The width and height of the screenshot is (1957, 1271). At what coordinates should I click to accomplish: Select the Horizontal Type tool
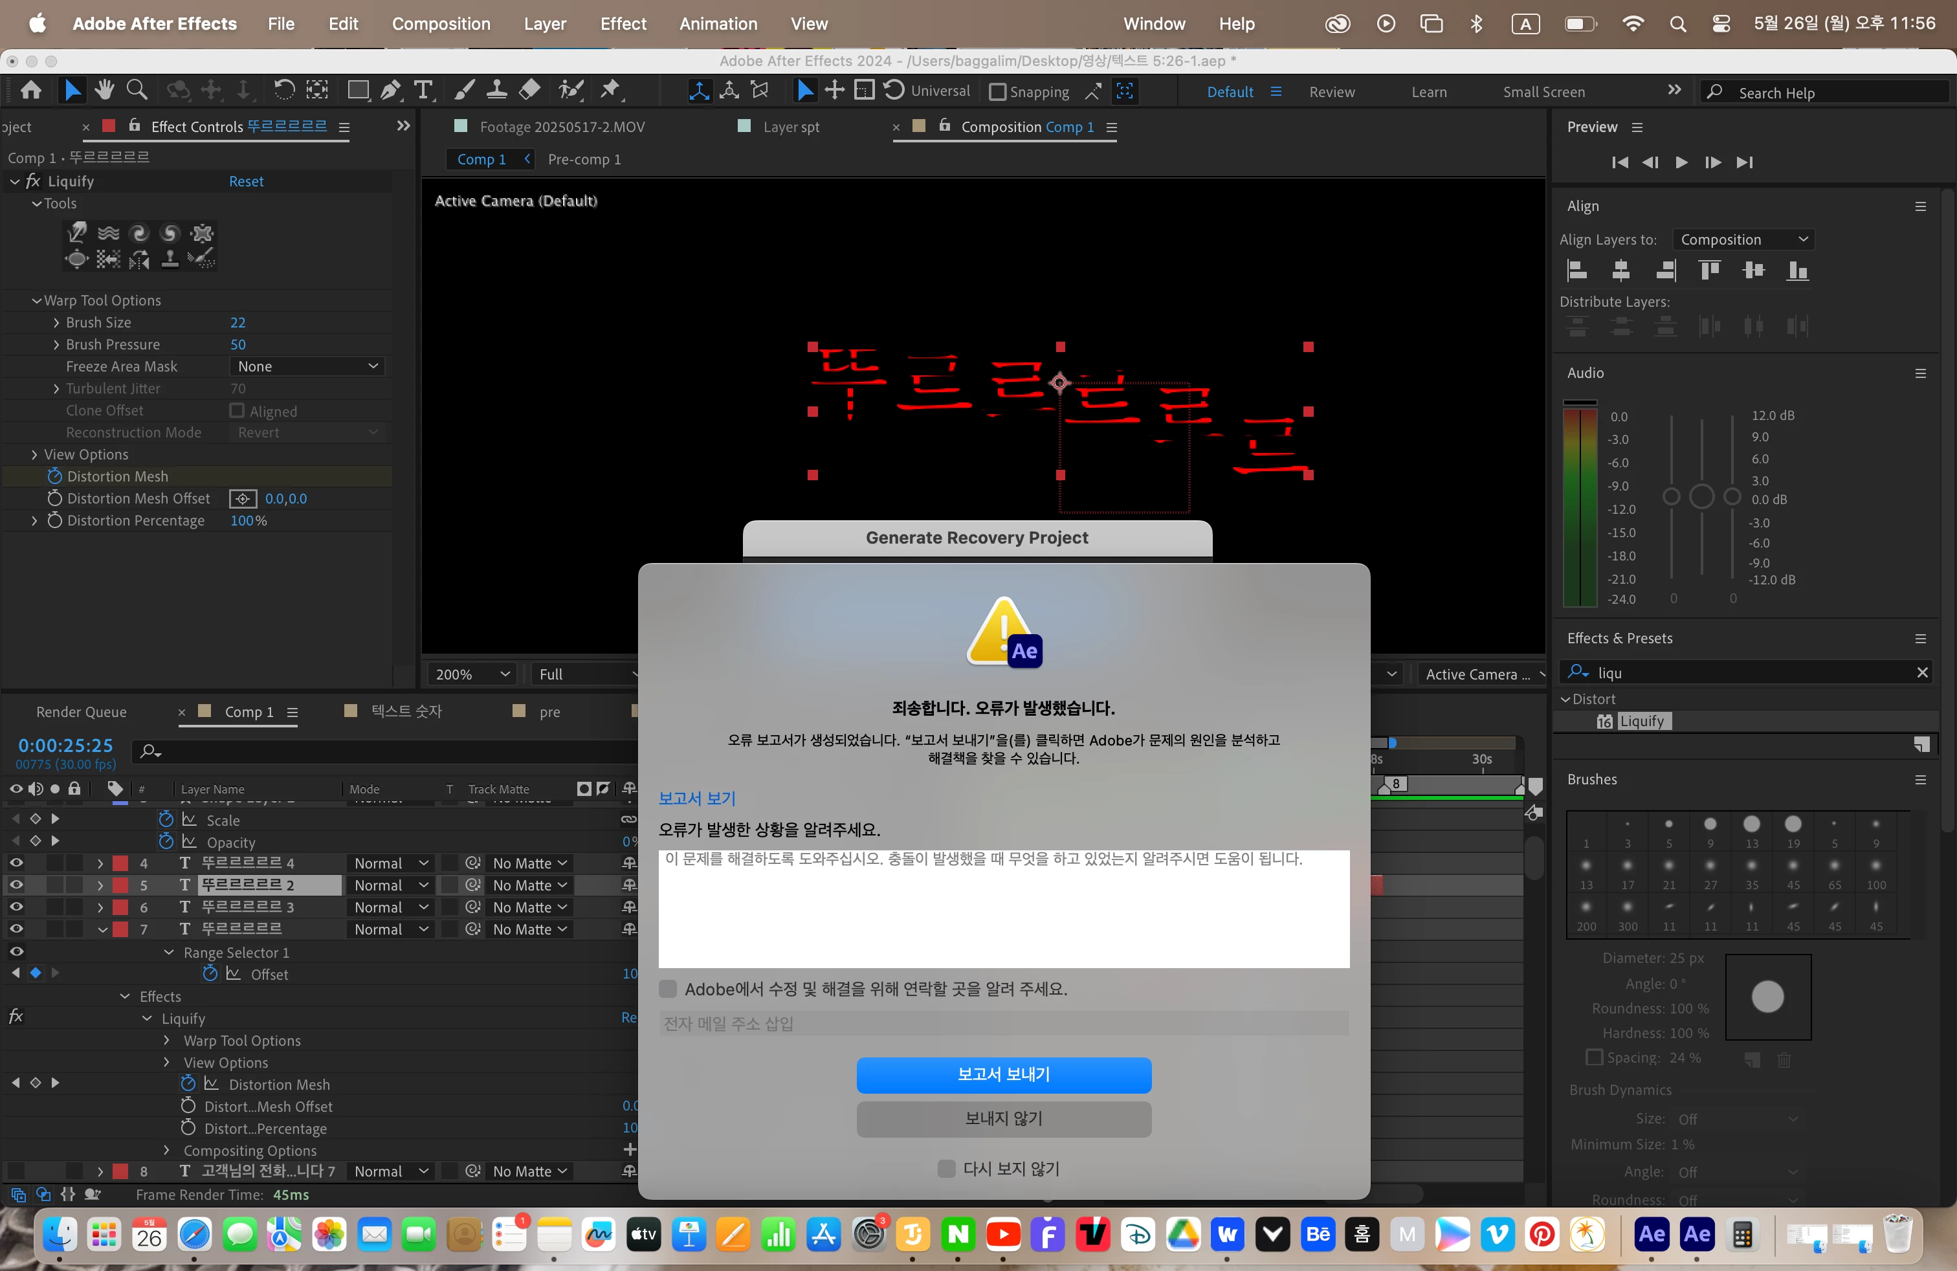click(423, 91)
